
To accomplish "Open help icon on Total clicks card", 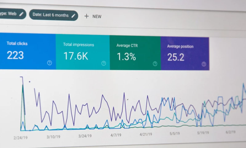I will (x=50, y=63).
